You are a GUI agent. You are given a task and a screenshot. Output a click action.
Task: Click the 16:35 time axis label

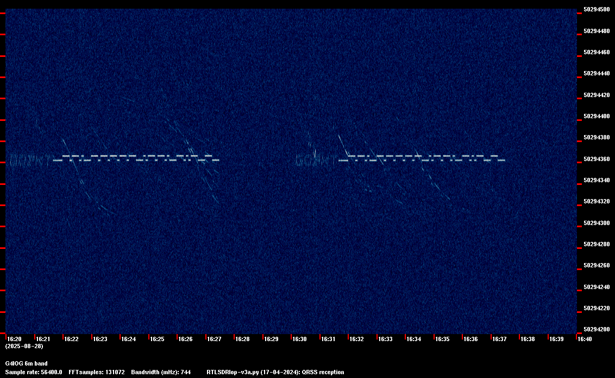click(x=442, y=339)
